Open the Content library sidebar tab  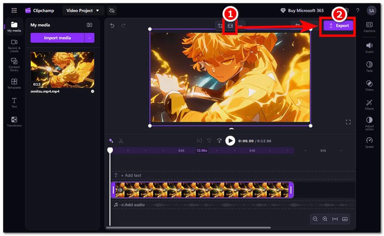coord(14,65)
